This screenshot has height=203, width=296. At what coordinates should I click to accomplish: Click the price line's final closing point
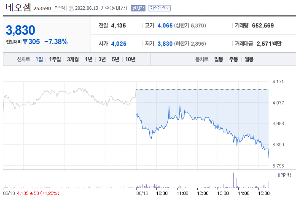[269, 158]
